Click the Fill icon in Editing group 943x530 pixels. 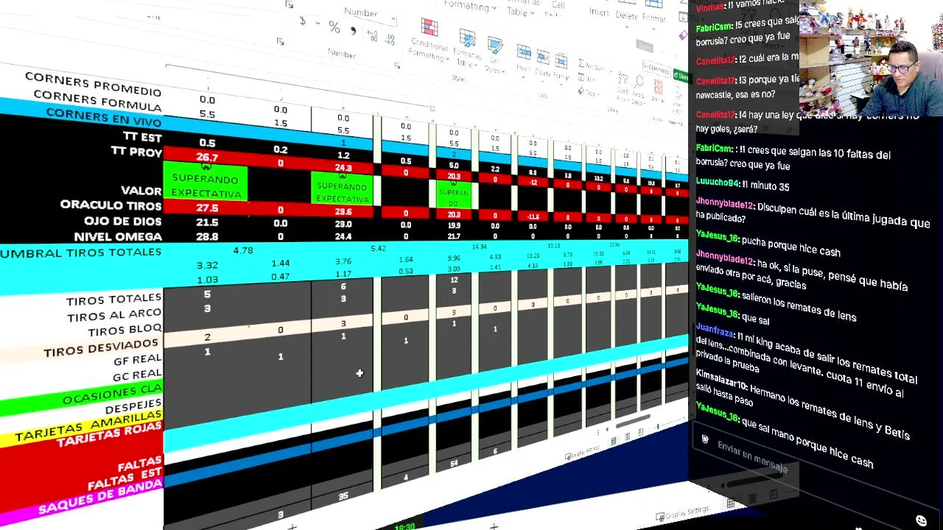[x=581, y=78]
